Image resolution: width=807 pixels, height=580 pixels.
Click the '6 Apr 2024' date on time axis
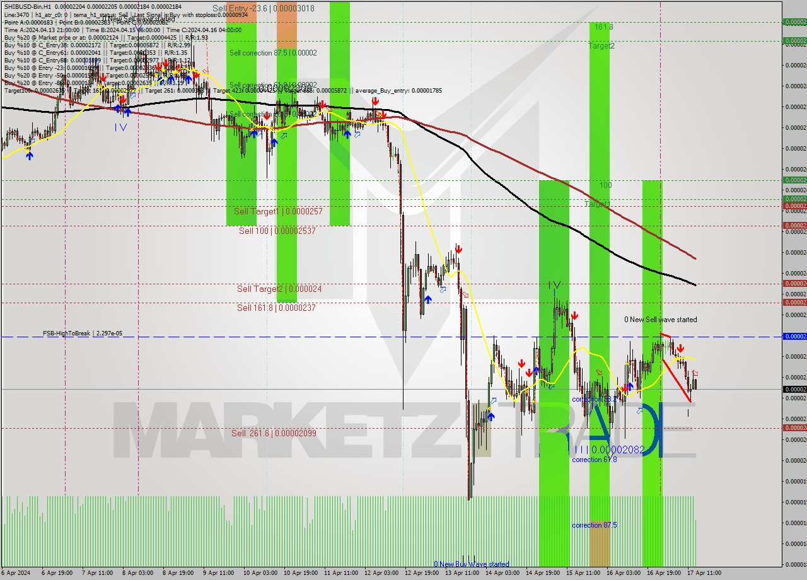coord(16,573)
